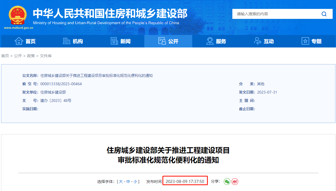
Task: Open 政策 breadcrumb link
Action: pos(31,56)
